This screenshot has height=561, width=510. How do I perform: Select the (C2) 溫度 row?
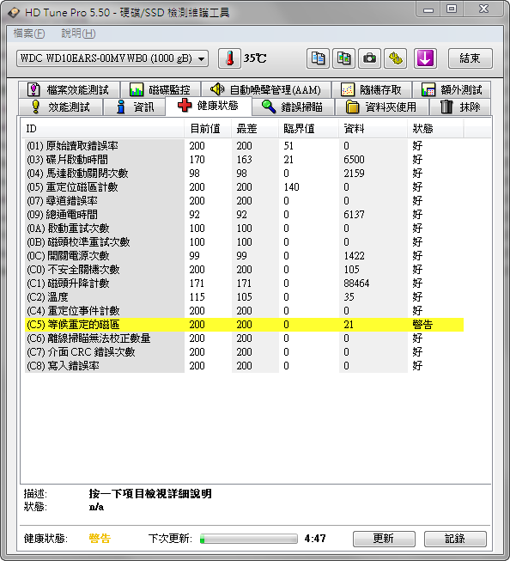245,297
